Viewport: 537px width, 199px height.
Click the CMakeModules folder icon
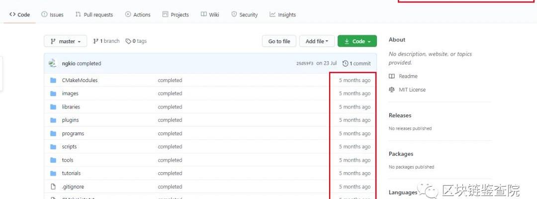[x=53, y=80]
